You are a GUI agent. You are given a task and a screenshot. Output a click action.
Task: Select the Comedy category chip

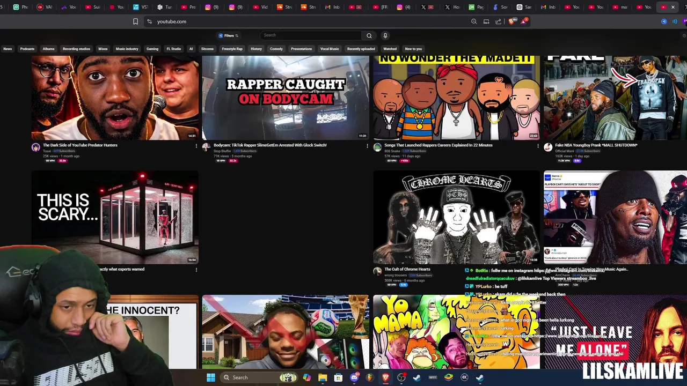[x=276, y=49]
